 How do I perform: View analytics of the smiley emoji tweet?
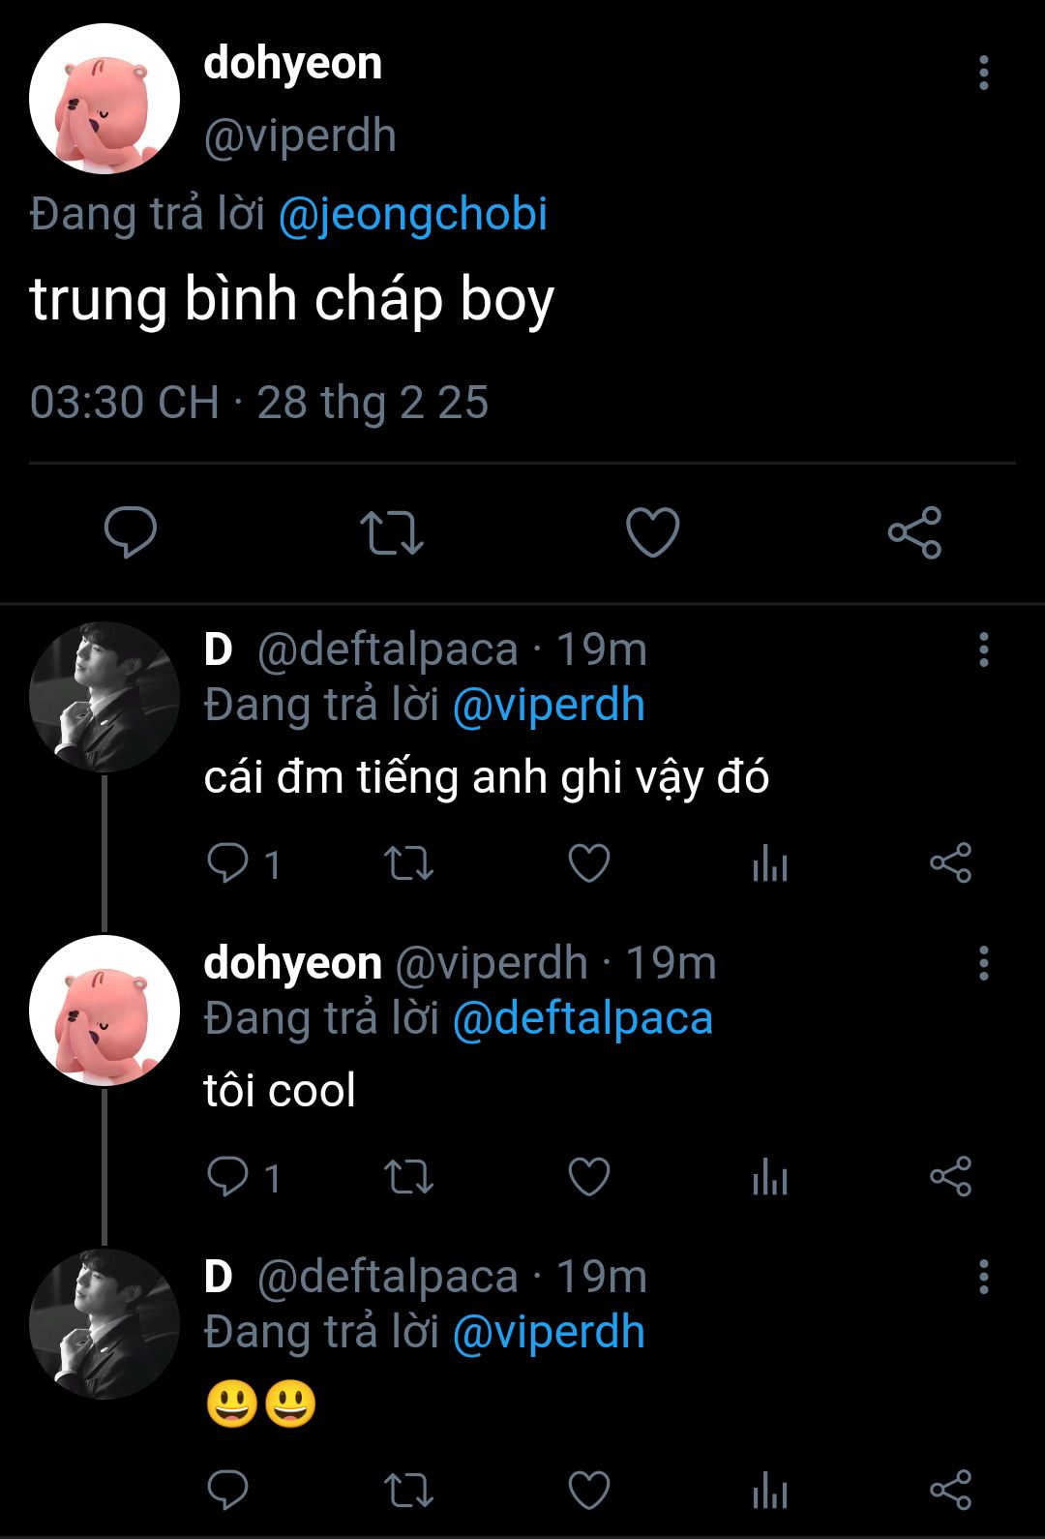770,1490
